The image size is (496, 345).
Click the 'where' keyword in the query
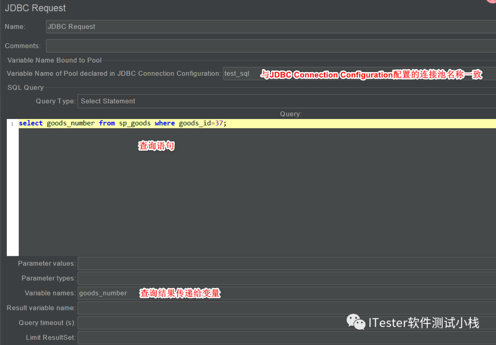coord(164,123)
